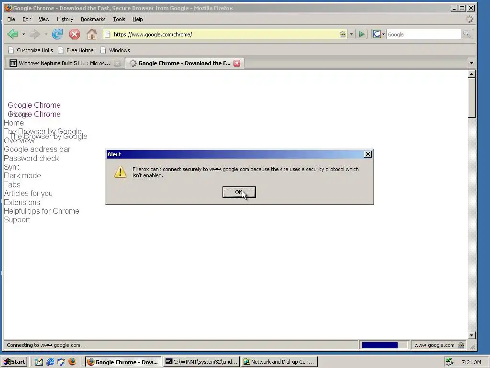Click the Password check link
The image size is (490, 368).
point(31,158)
